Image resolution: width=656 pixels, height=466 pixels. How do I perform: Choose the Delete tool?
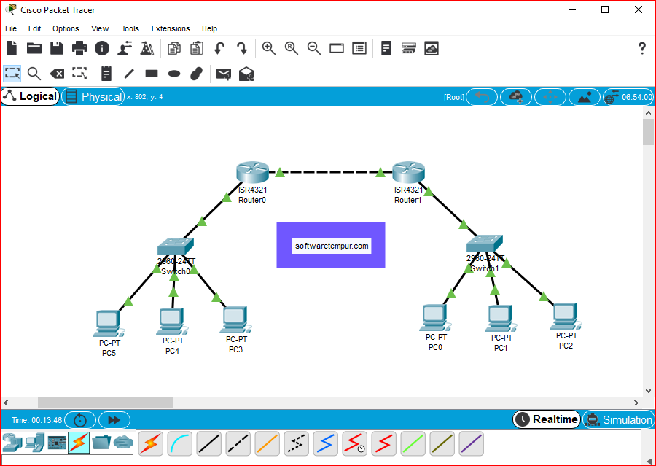tap(57, 74)
